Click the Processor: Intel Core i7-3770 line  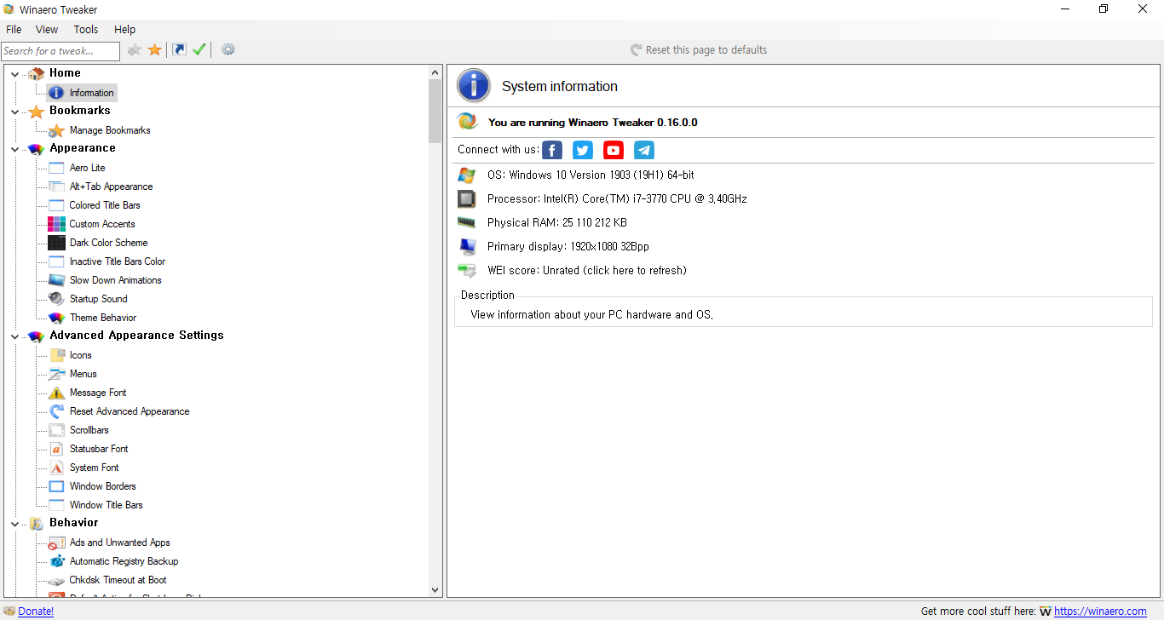[617, 198]
